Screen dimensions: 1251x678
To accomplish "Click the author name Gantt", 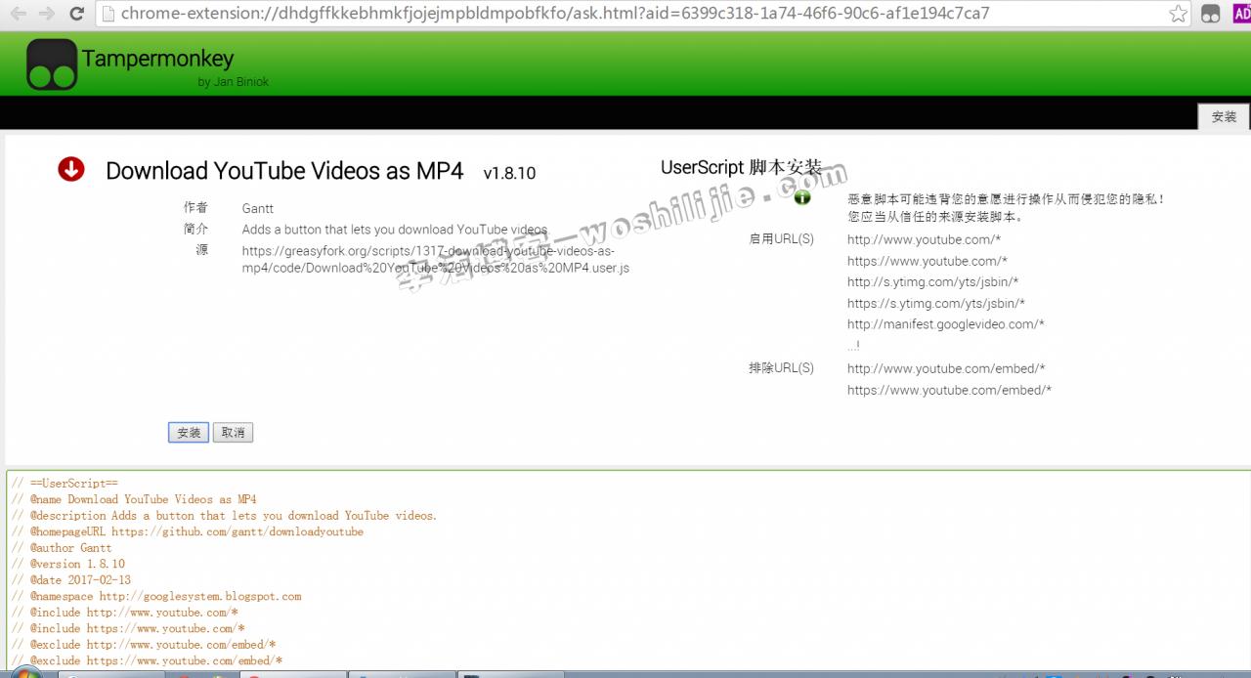I will 258,208.
